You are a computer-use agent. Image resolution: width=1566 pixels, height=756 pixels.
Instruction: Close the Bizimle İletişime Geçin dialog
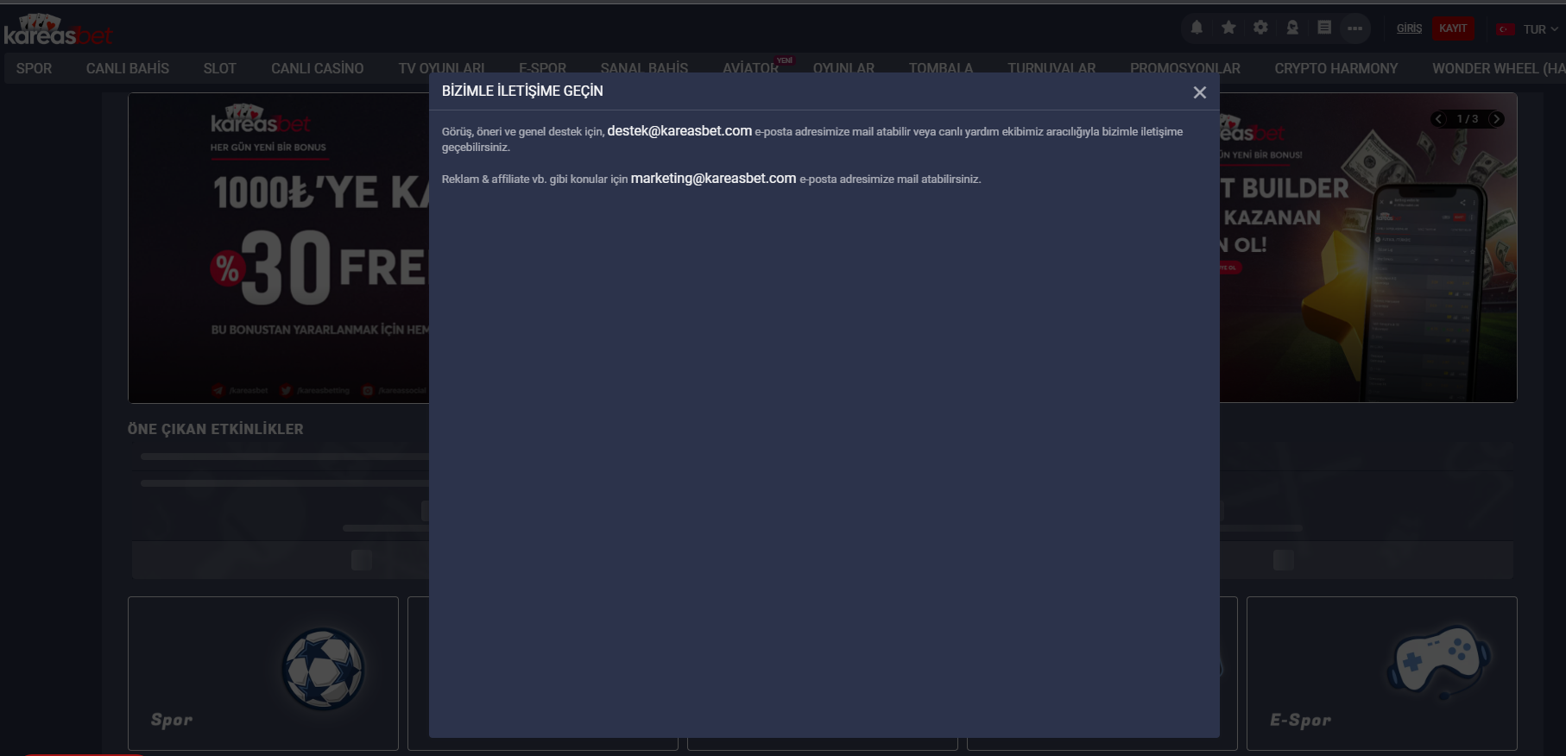[1199, 92]
